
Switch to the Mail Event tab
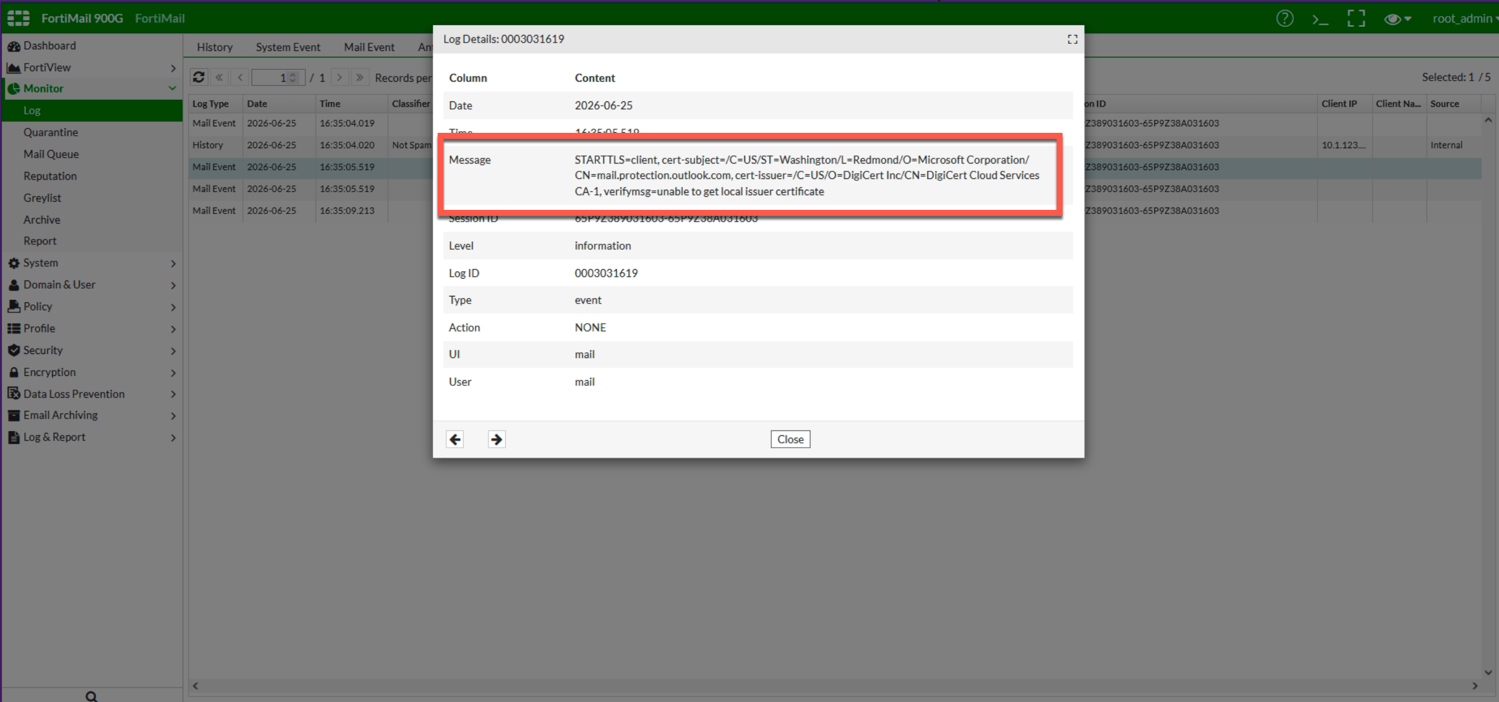tap(369, 47)
